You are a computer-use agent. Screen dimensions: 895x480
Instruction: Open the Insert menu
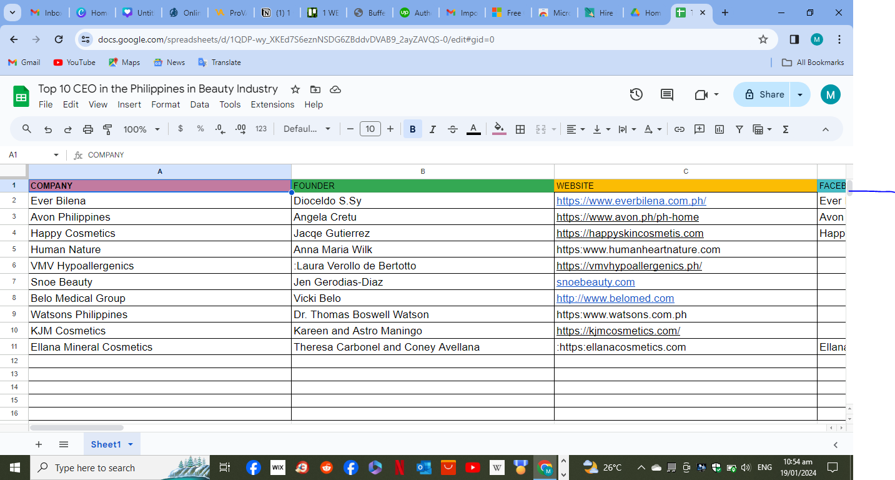129,104
